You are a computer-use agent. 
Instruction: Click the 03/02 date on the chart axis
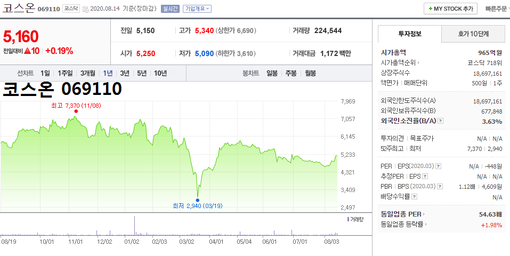[187, 242]
